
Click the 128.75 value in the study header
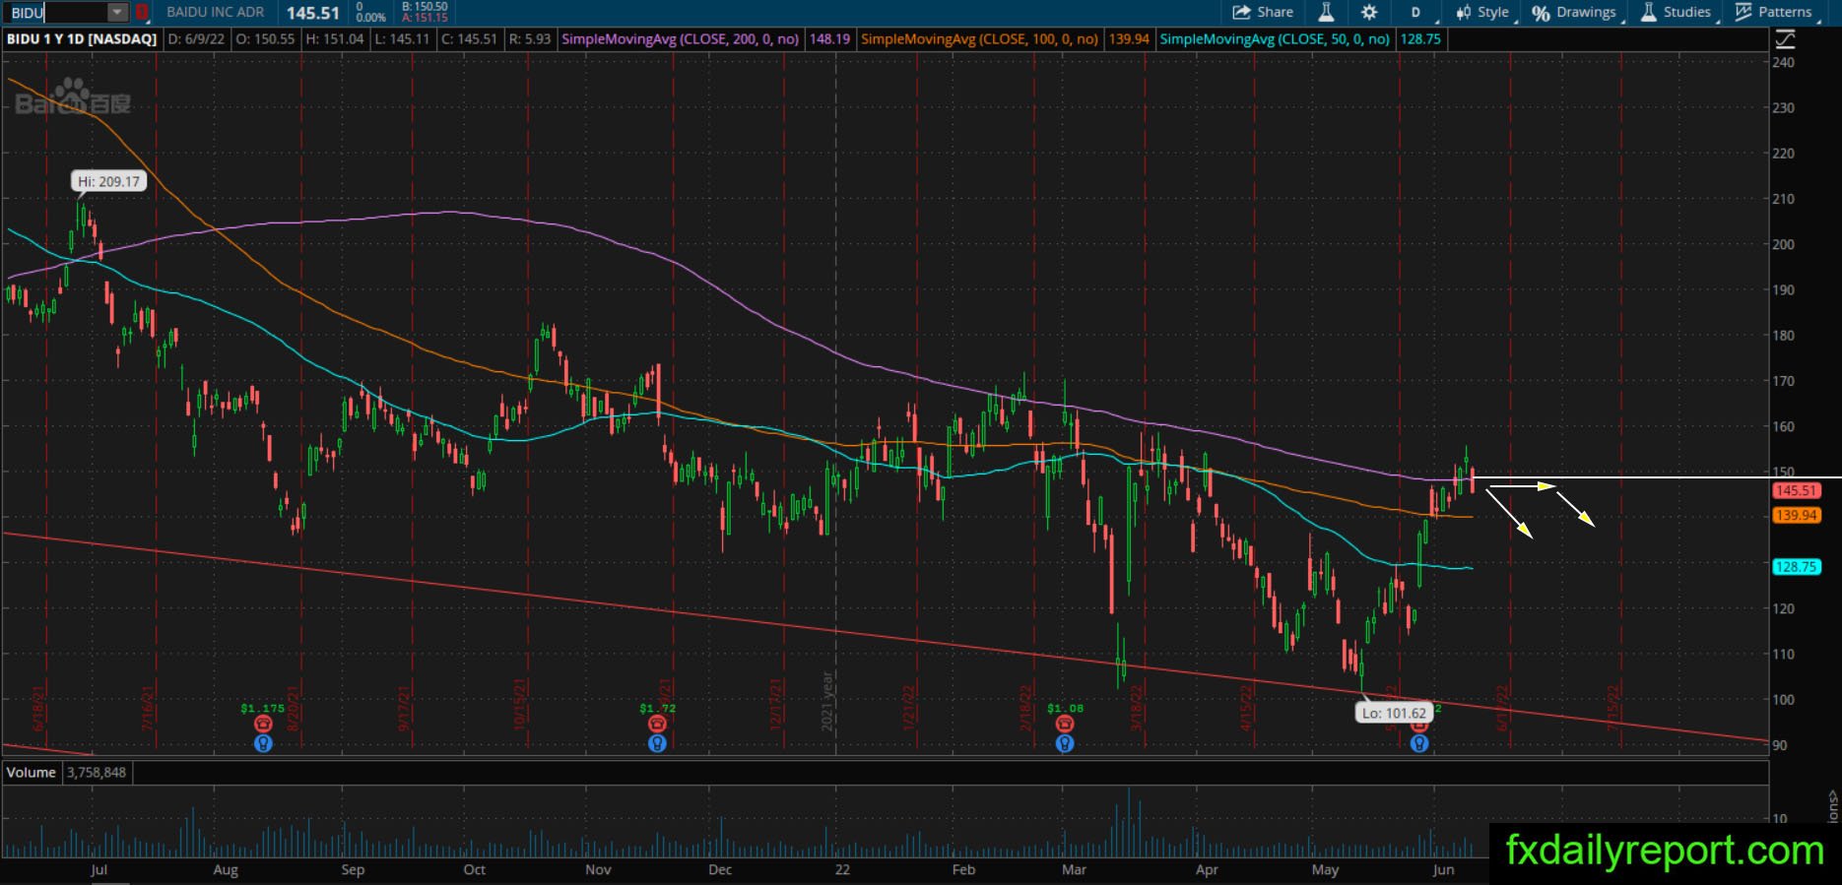point(1420,39)
